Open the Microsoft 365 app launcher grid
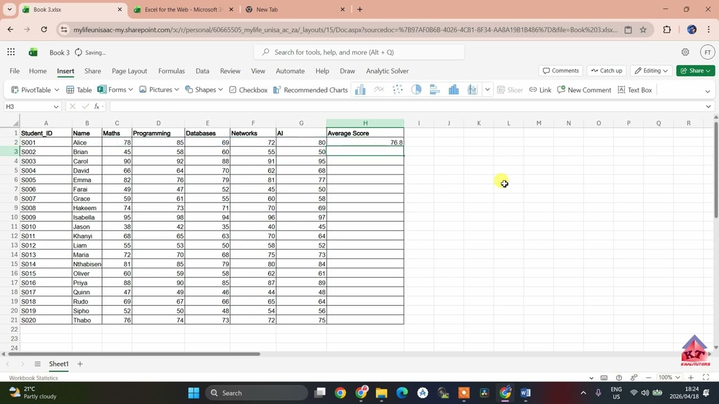This screenshot has height=404, width=719. (x=11, y=52)
